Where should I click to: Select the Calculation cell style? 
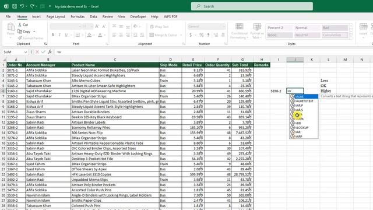tap(335, 35)
